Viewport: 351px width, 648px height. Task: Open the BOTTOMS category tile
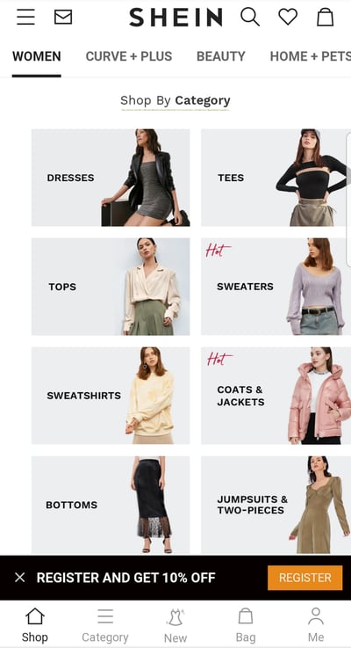[x=111, y=505]
